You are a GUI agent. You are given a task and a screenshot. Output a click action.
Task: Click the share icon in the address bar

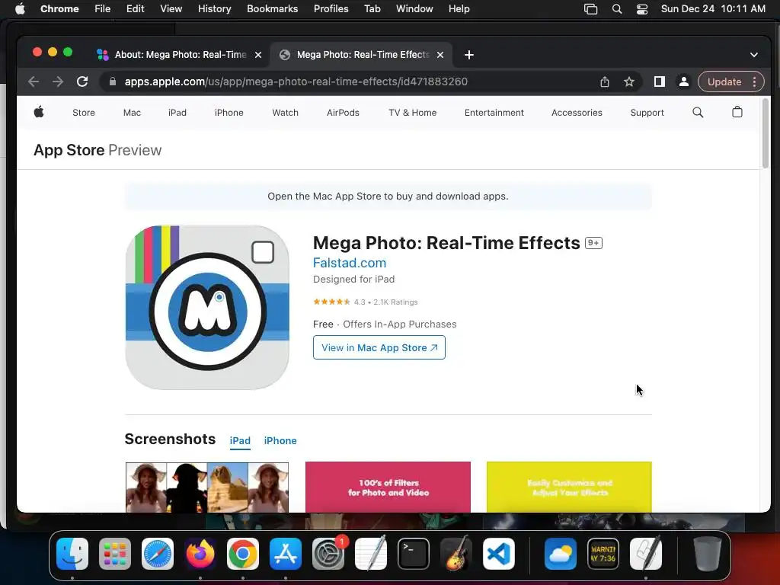604,82
